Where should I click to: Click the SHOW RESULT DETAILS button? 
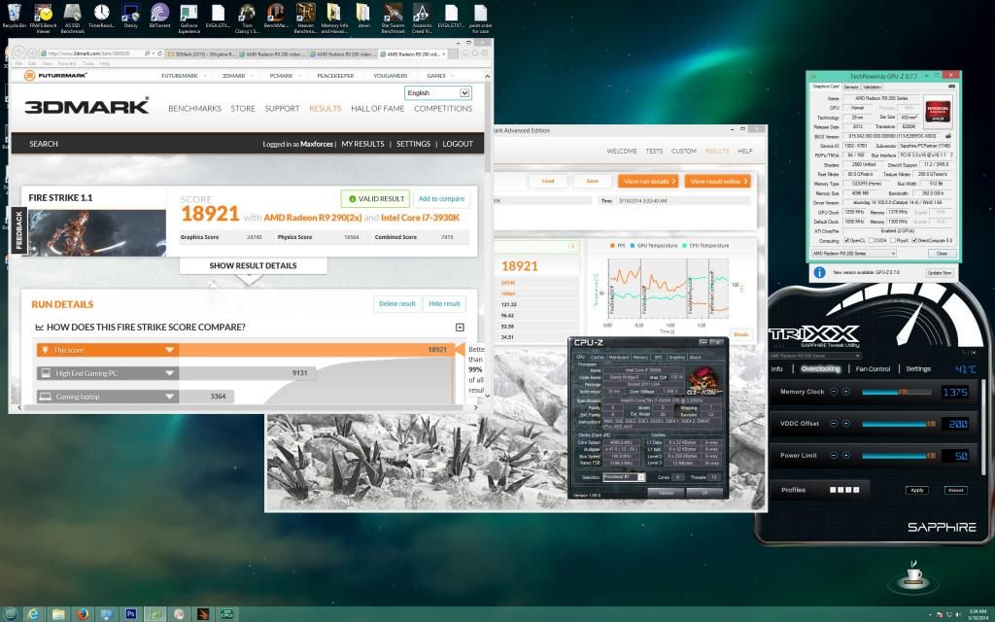tap(253, 265)
